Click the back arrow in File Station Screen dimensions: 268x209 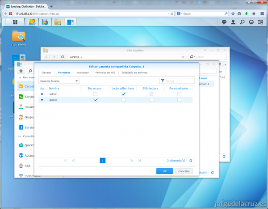46,57
